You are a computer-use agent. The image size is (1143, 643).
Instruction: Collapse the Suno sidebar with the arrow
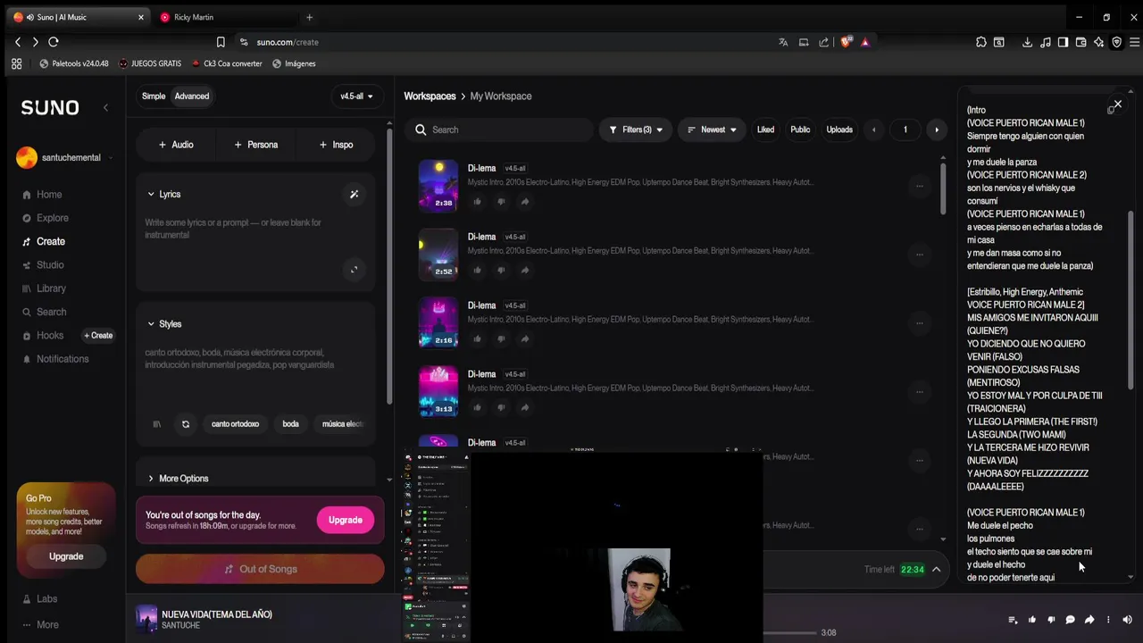(105, 107)
